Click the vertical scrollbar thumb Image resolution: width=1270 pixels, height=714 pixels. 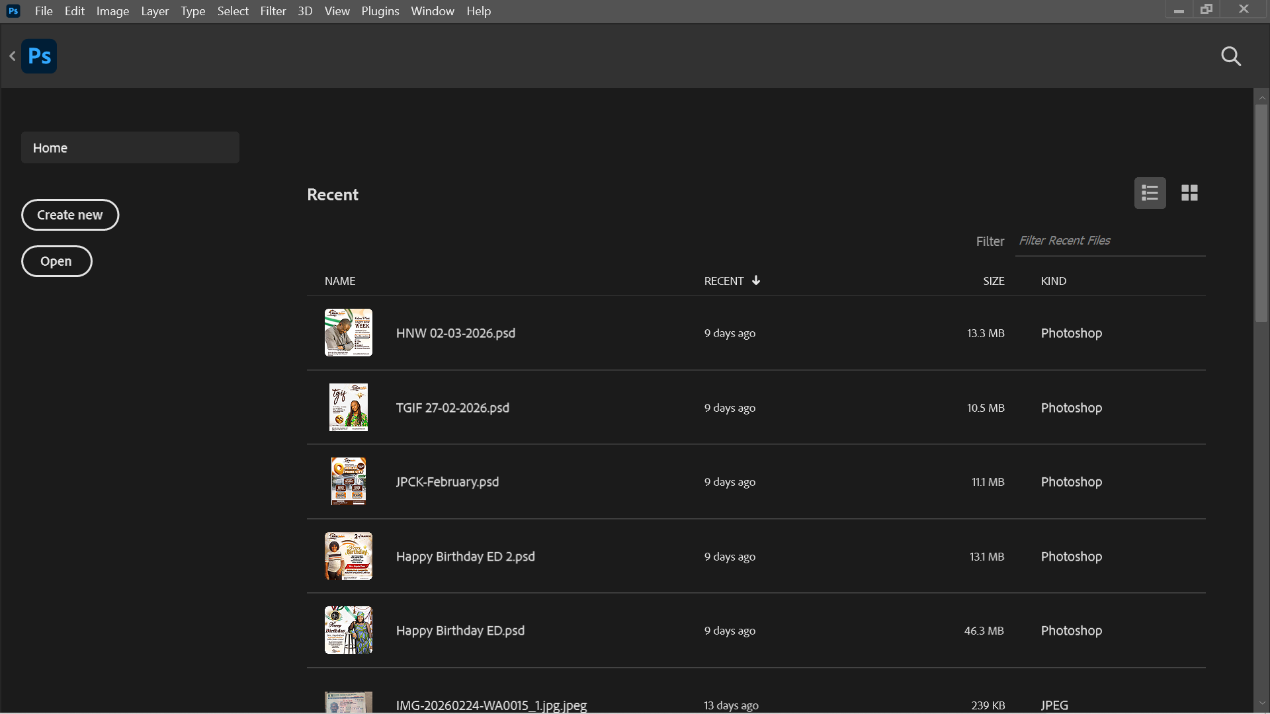click(1261, 213)
